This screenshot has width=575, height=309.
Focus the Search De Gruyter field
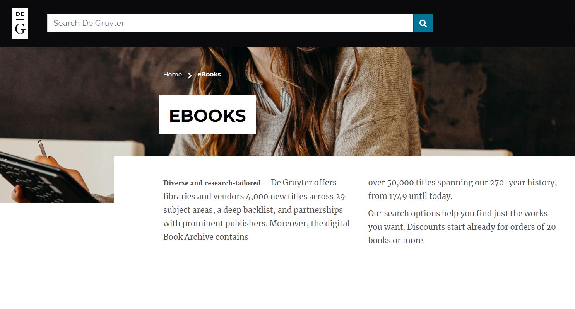(x=230, y=23)
